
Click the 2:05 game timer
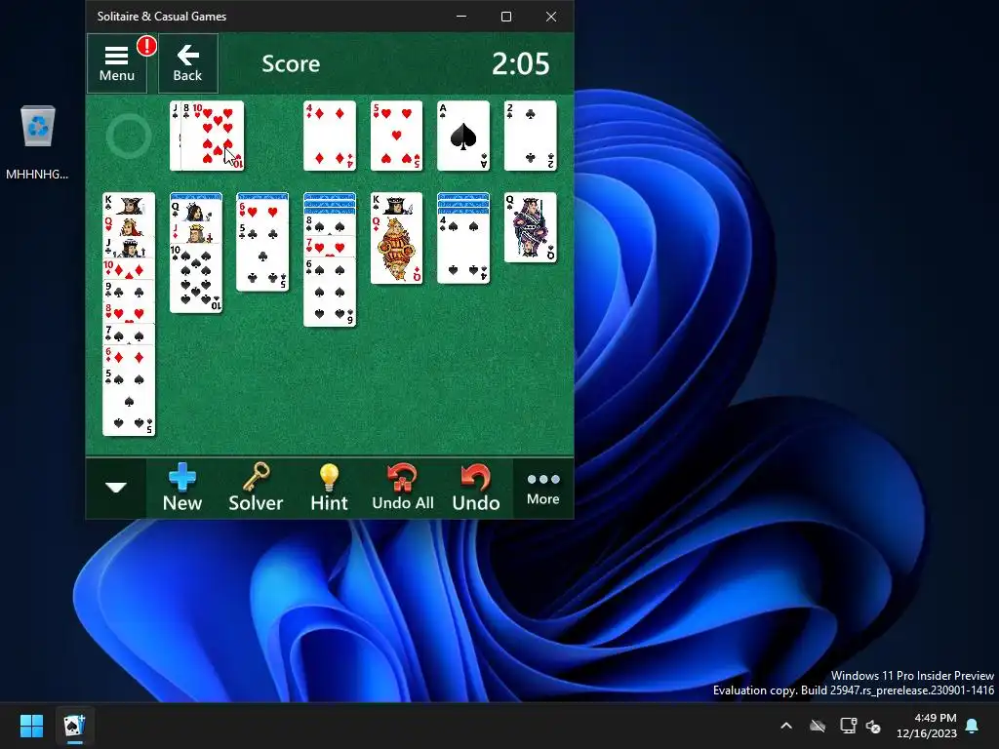coord(521,63)
